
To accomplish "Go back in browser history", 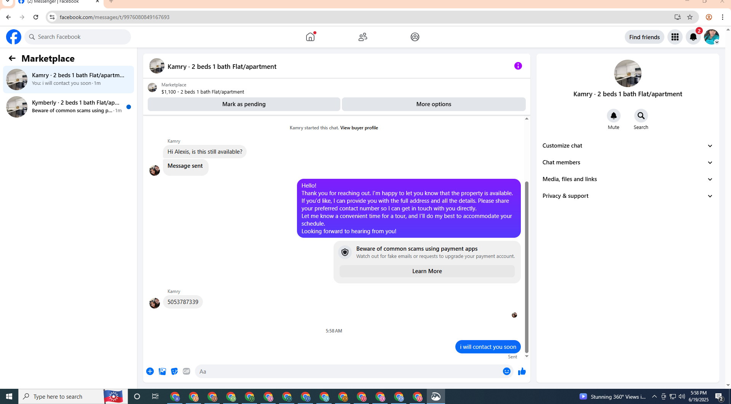I will coord(8,17).
